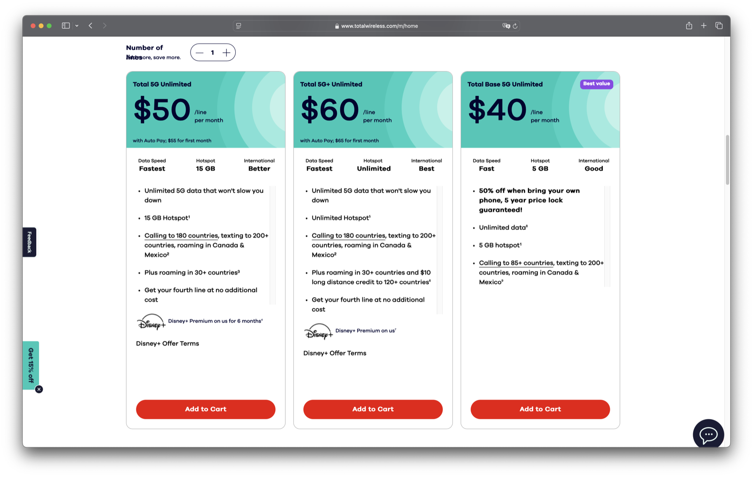The width and height of the screenshot is (753, 477).
Task: Open Disney+ Offer Terms under $50 plan
Action: click(168, 343)
